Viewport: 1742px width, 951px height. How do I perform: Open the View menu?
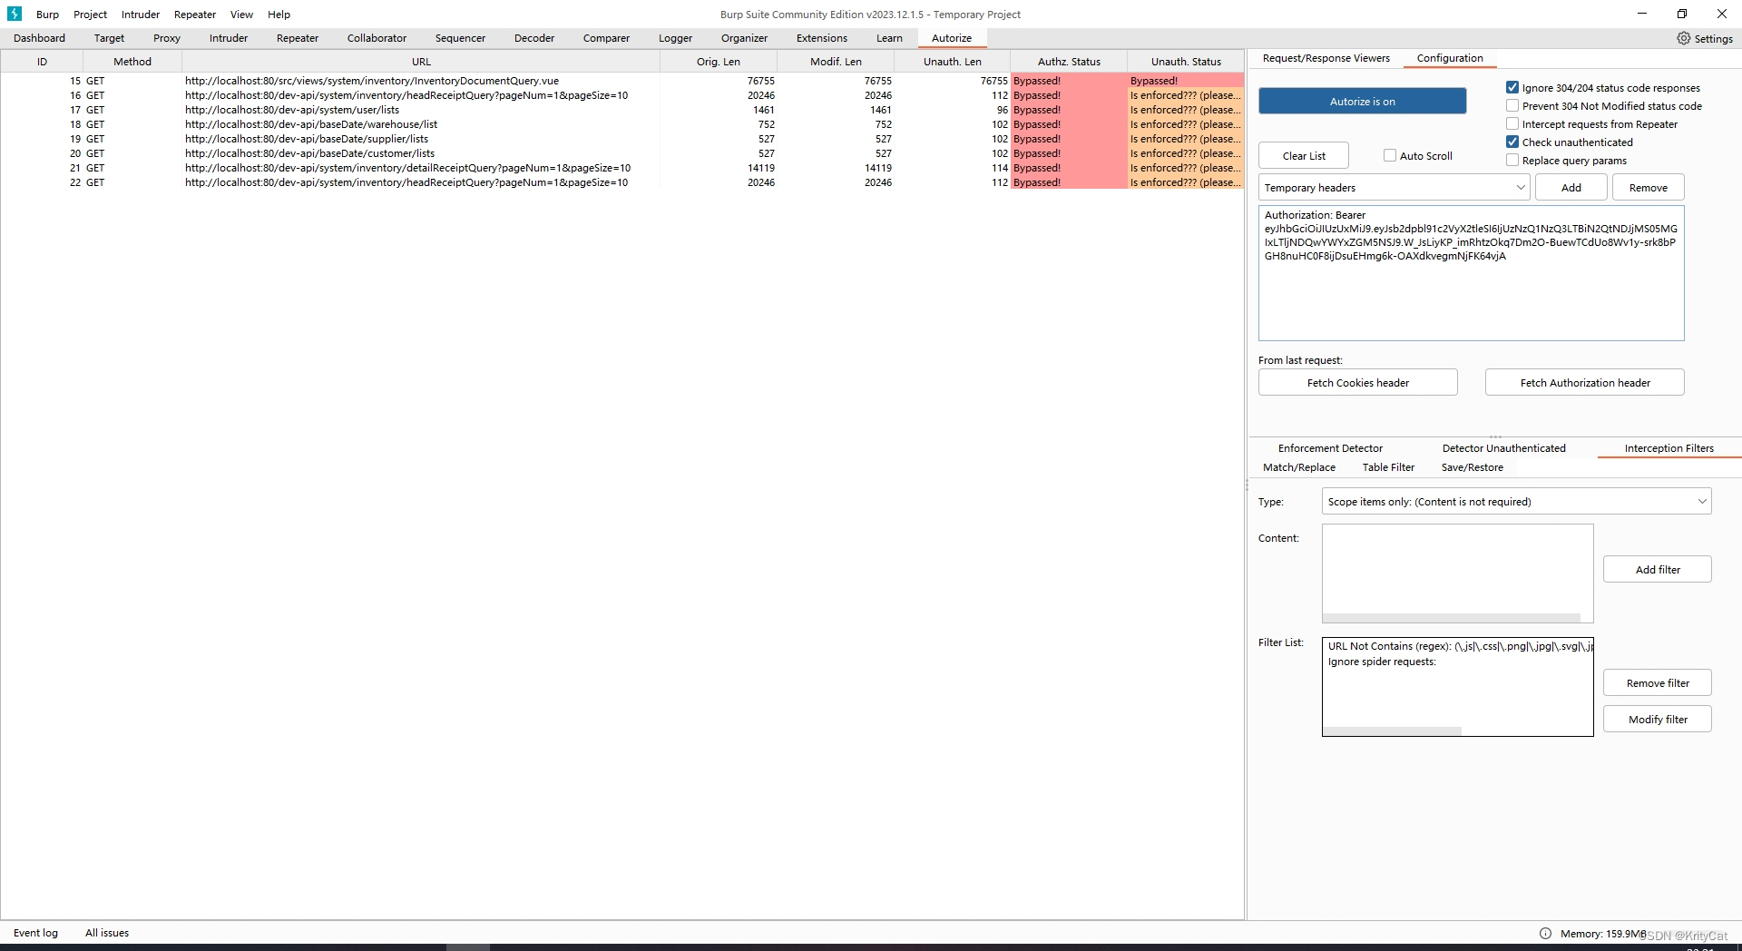241,15
